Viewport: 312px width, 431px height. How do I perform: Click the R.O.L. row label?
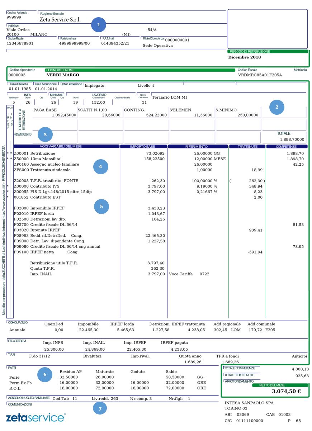point(15,388)
